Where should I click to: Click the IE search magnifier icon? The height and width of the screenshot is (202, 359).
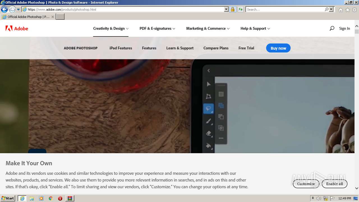(326, 9)
